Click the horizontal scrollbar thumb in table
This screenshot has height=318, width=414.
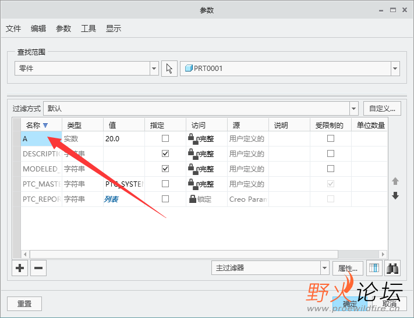184,255
